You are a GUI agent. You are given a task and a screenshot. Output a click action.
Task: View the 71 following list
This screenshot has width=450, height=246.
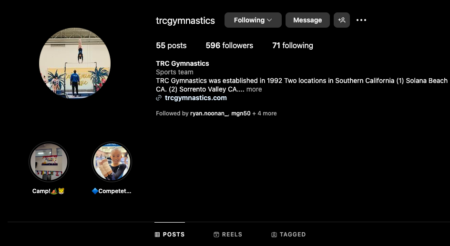tap(292, 45)
